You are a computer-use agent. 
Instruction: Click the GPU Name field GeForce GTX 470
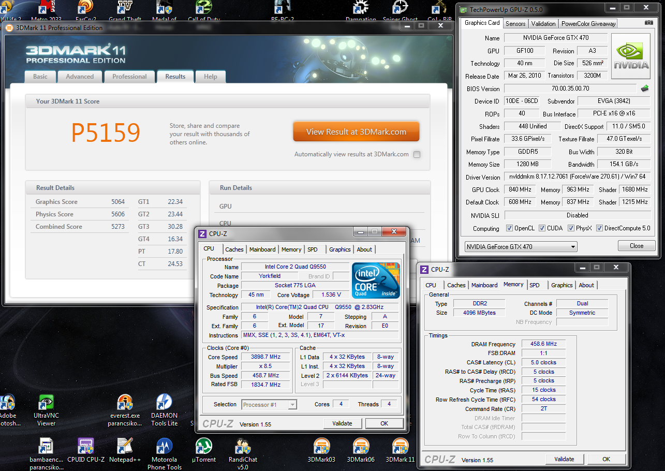click(556, 38)
